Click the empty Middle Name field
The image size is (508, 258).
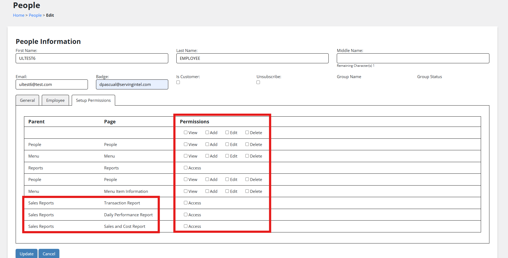(x=413, y=58)
